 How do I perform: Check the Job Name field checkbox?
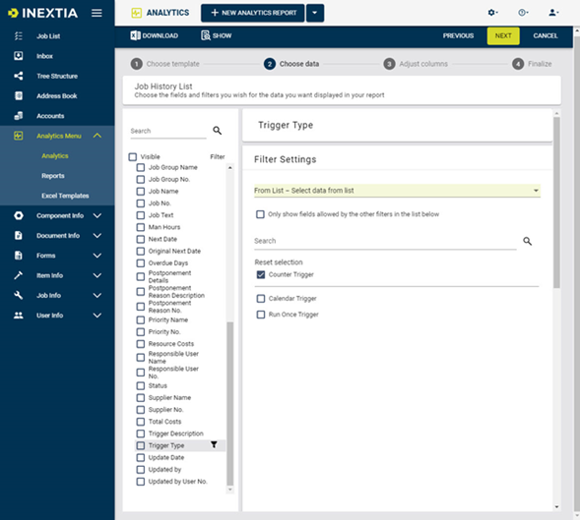click(x=141, y=192)
